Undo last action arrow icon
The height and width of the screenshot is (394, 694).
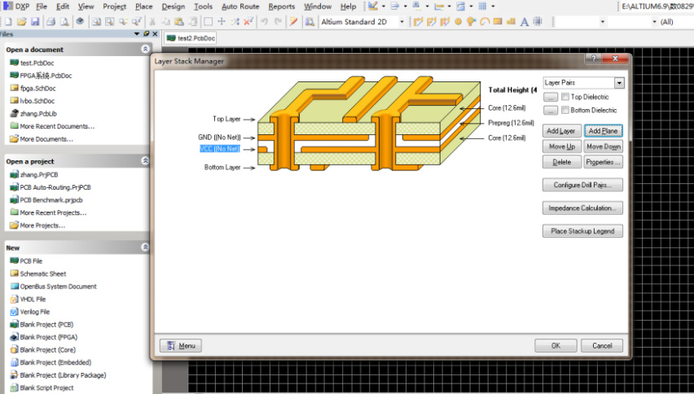click(264, 22)
